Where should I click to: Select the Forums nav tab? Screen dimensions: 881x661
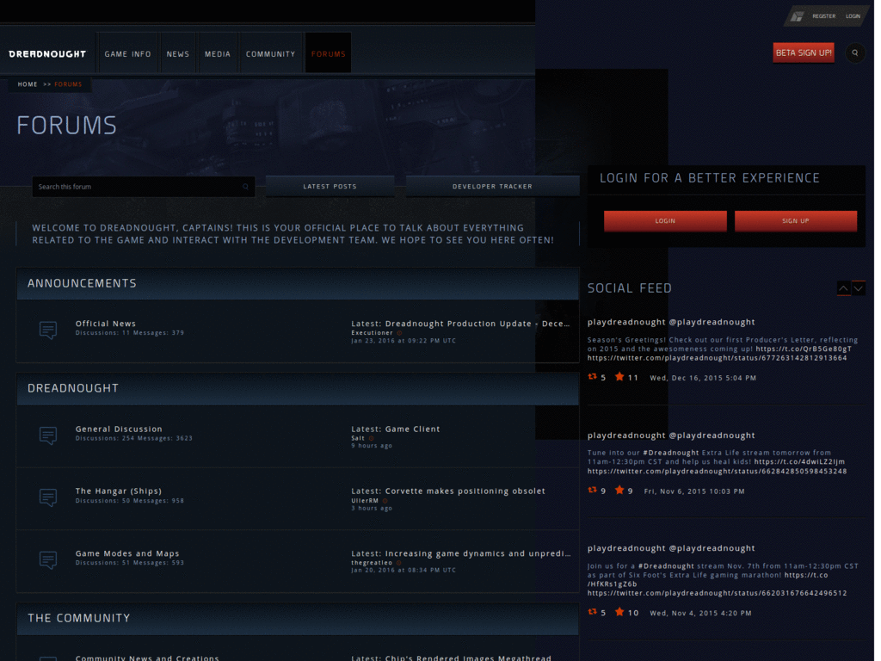[x=328, y=54]
